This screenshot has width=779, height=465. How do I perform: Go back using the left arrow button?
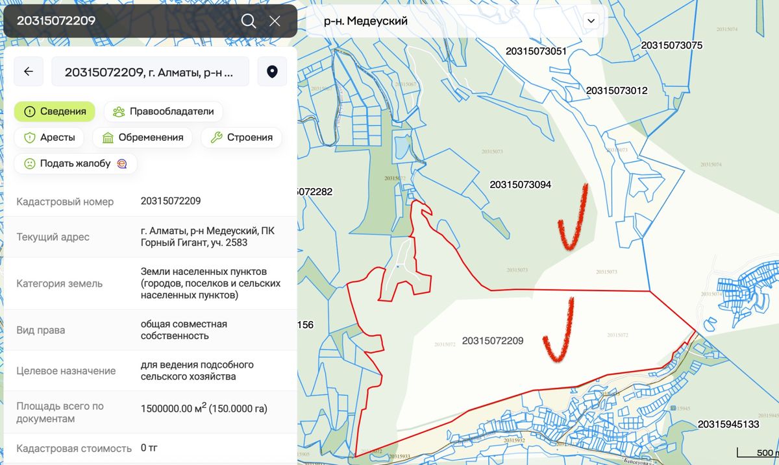click(x=29, y=71)
